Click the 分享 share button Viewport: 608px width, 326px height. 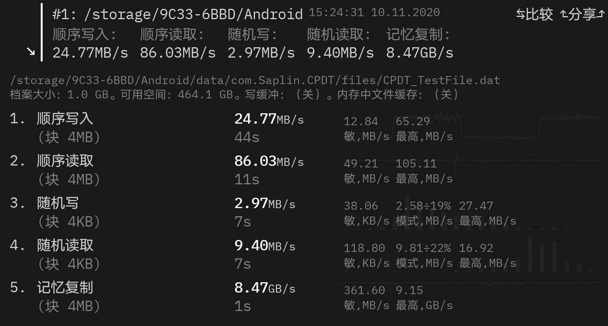tap(582, 15)
